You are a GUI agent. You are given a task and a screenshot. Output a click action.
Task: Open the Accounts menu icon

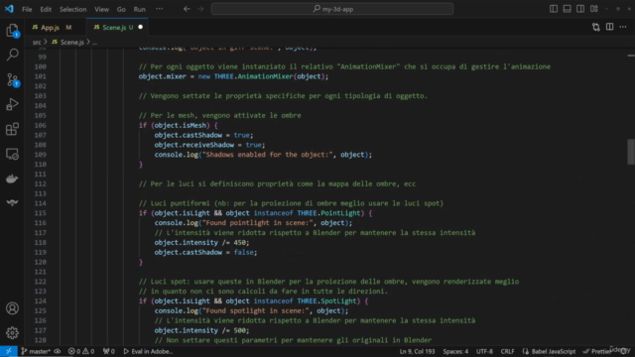click(x=12, y=308)
